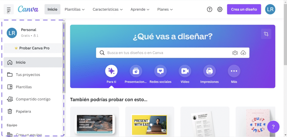This screenshot has width=287, height=137.
Task: Toggle the hamburger sidebar menu
Action: 9,10
